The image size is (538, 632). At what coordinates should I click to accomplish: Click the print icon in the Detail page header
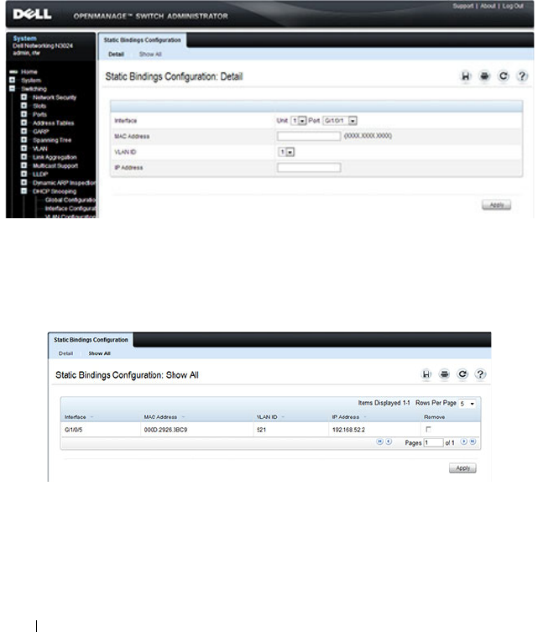484,76
